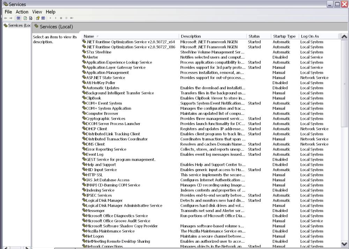Open the View menu
Image resolution: width=349 pixels, height=249 pixels.
[37, 12]
